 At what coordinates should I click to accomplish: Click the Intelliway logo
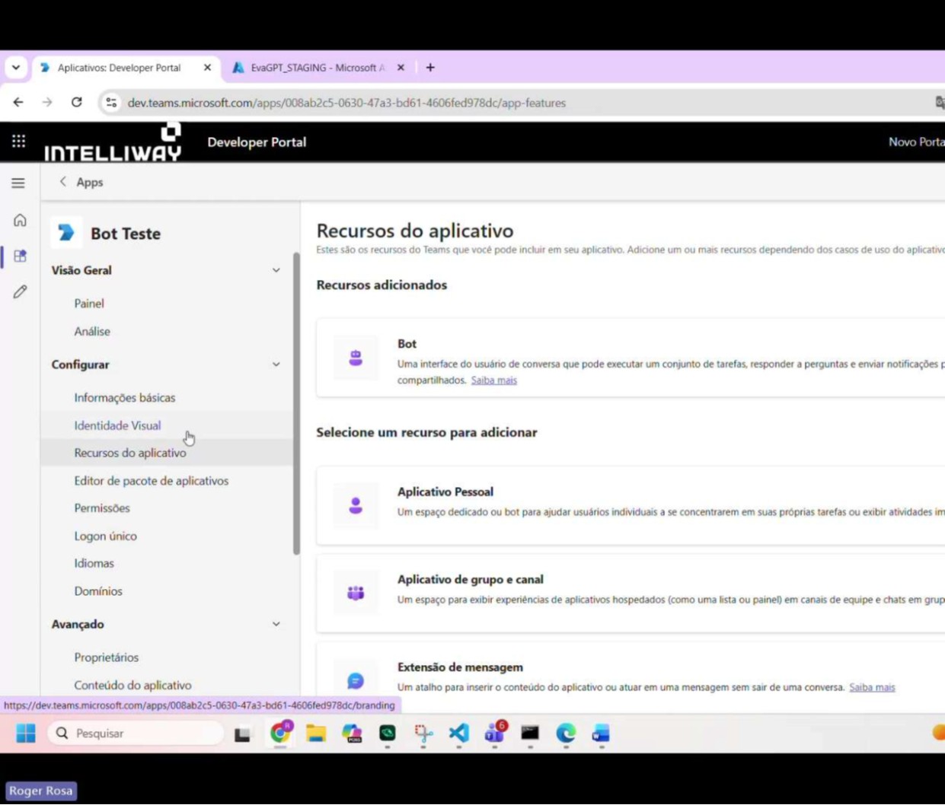coord(113,142)
